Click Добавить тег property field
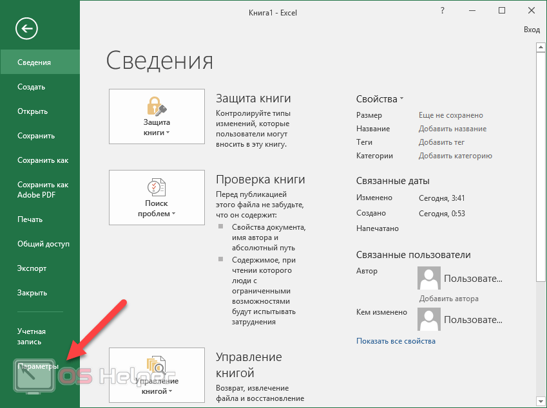The width and height of the screenshot is (547, 408). pyautogui.click(x=441, y=142)
